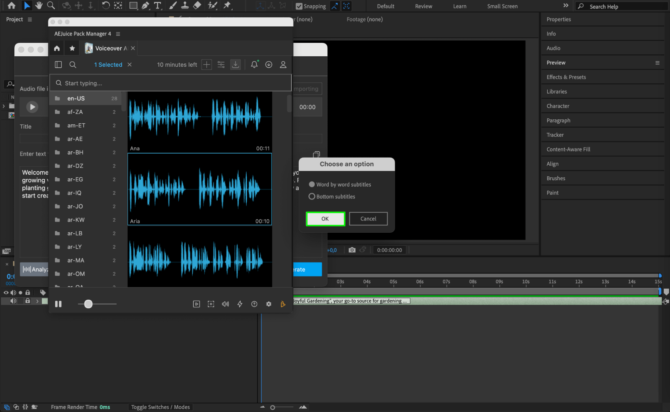Viewport: 670px width, 412px height.
Task: Toggle the AEJuice speaker volume icon
Action: 226,304
